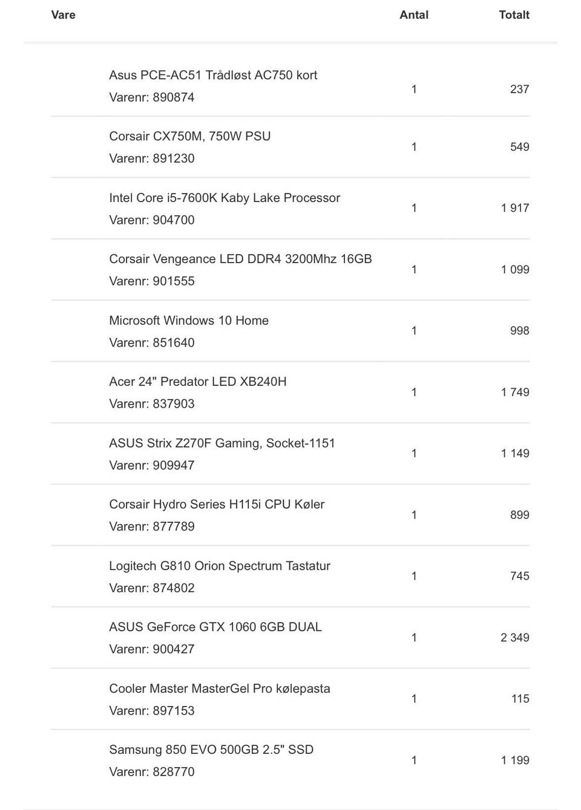Click the 1 917 total for the Intel processor
The width and height of the screenshot is (581, 810).
[x=514, y=208]
